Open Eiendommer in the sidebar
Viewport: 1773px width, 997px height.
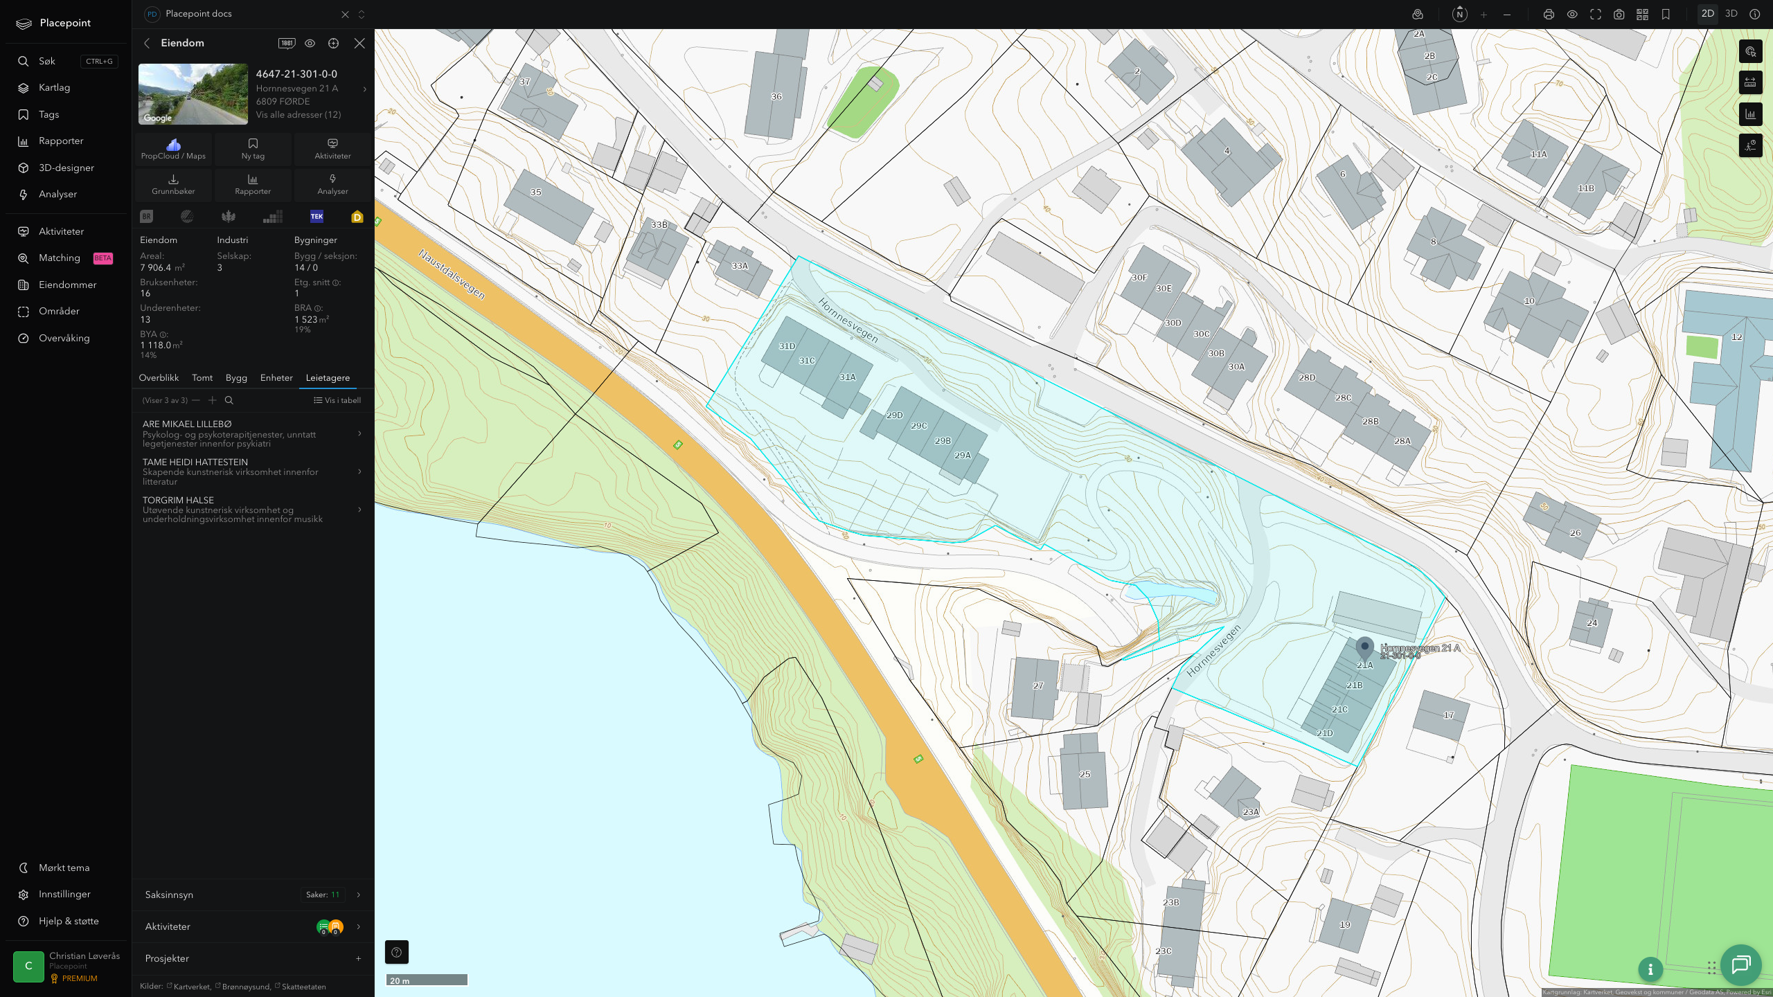[x=66, y=285]
